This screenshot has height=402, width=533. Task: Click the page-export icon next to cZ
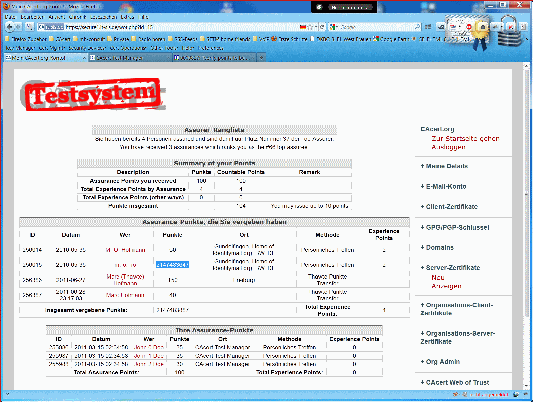click(x=453, y=27)
